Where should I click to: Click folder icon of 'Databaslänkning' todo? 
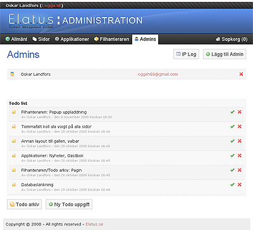tap(14, 184)
